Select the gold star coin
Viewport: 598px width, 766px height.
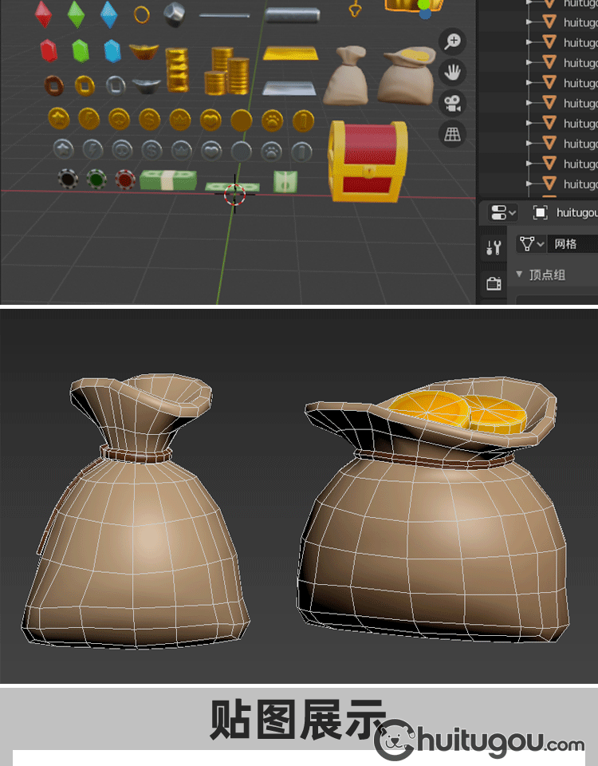[58, 119]
